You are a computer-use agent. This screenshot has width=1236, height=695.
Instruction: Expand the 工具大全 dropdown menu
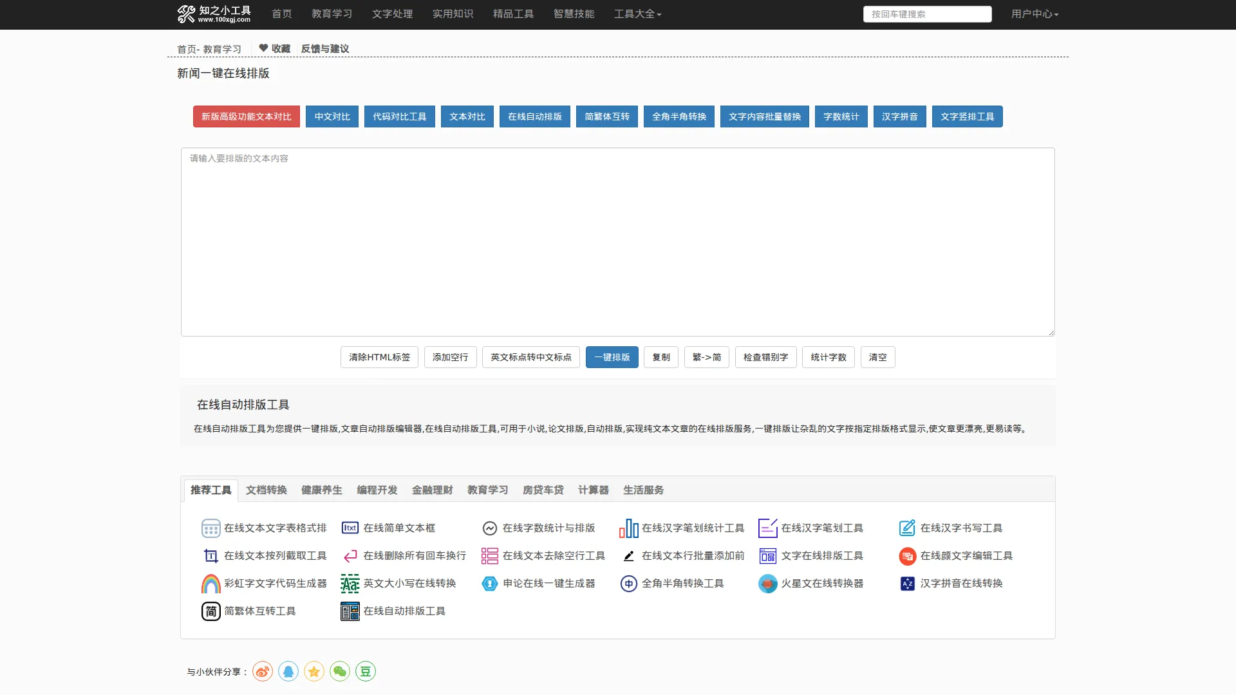coord(637,14)
